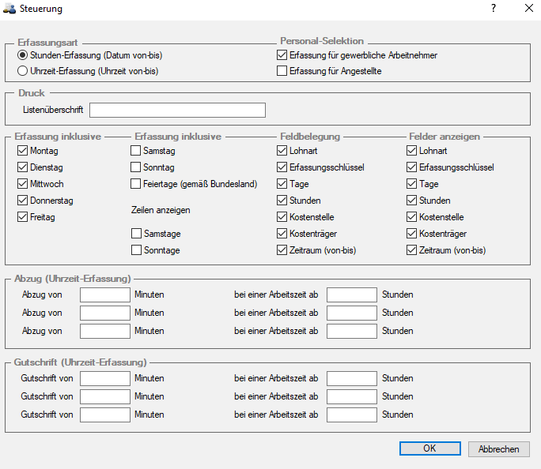Screen dimensions: 541x469
Task: Uncheck Kostenstelle in Feldbelegung group
Action: pos(282,217)
